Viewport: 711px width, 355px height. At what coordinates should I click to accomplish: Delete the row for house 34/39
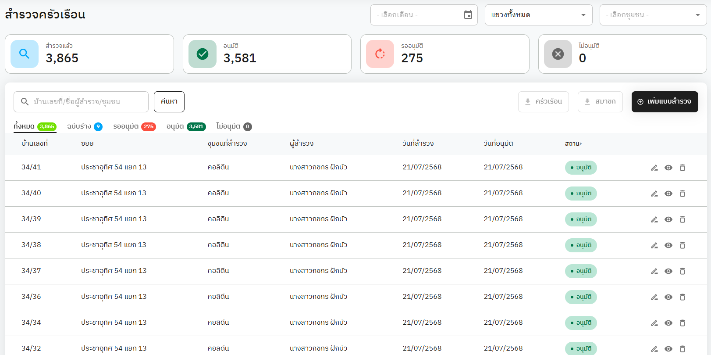click(x=683, y=219)
